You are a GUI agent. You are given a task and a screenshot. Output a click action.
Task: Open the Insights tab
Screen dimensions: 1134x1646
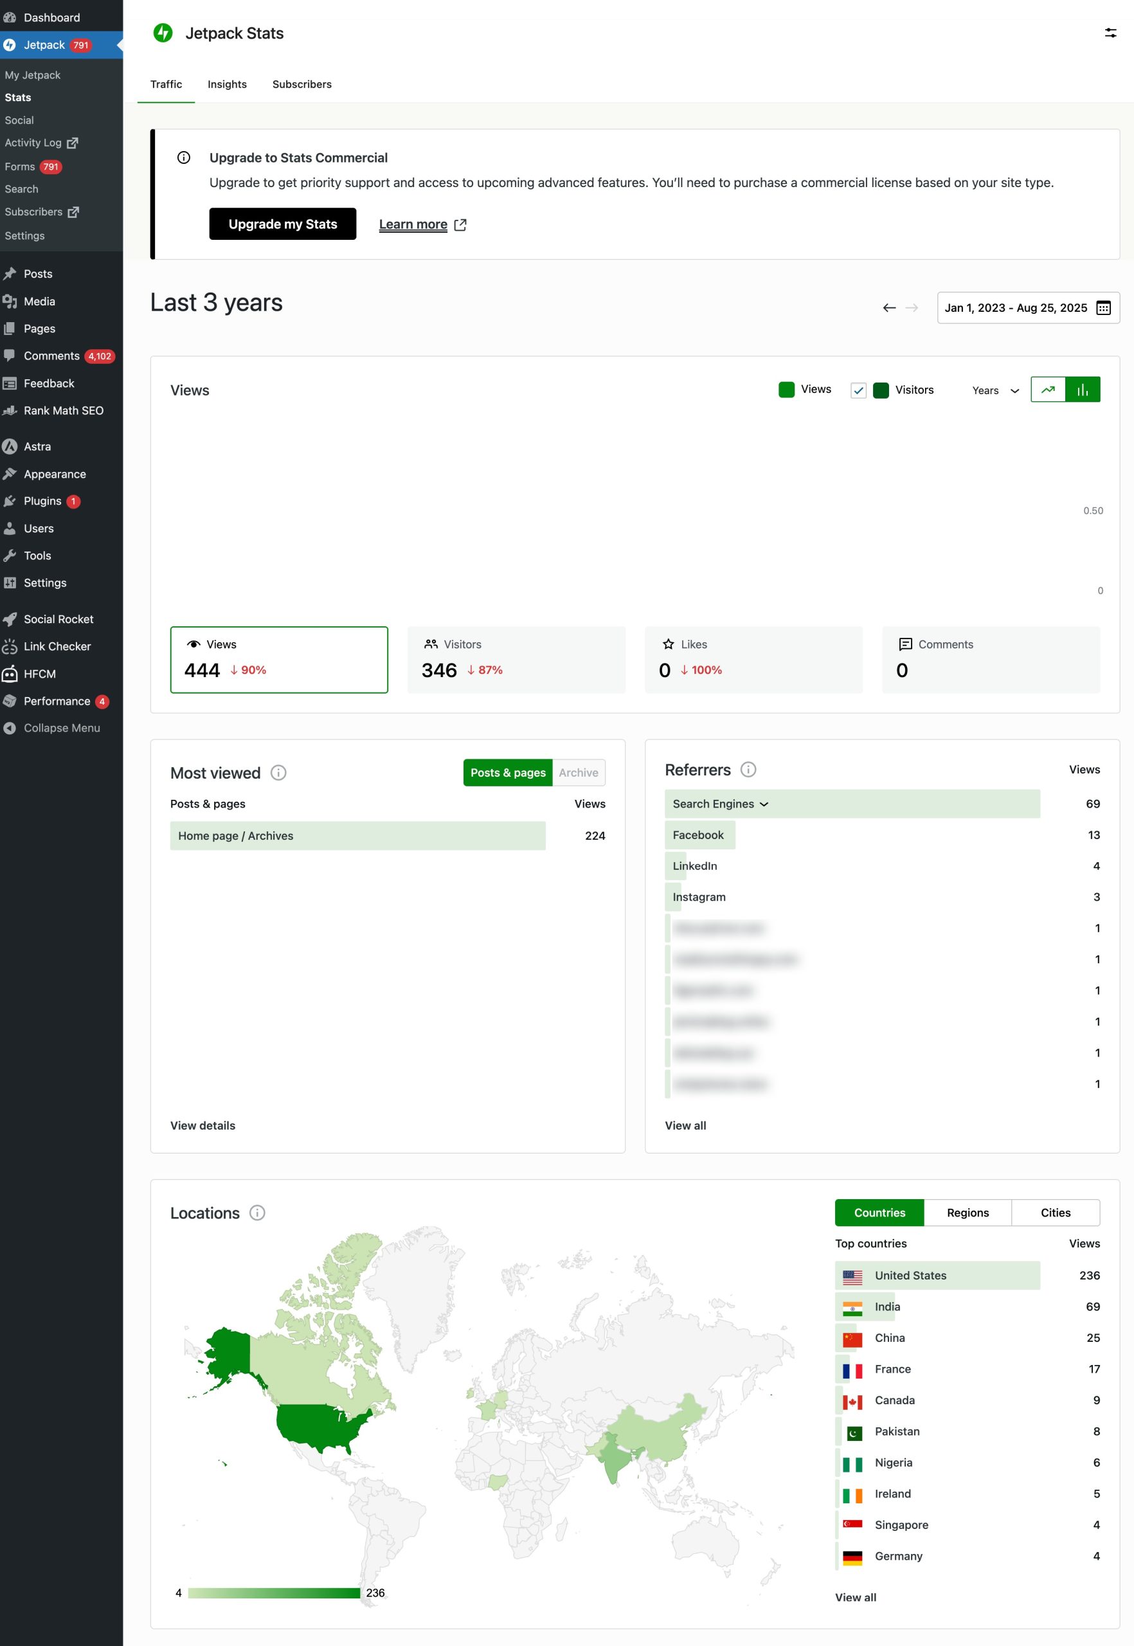[228, 84]
